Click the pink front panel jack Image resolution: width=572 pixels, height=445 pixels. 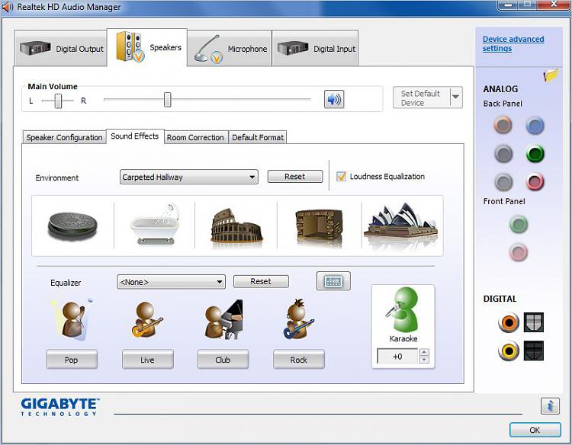point(519,252)
